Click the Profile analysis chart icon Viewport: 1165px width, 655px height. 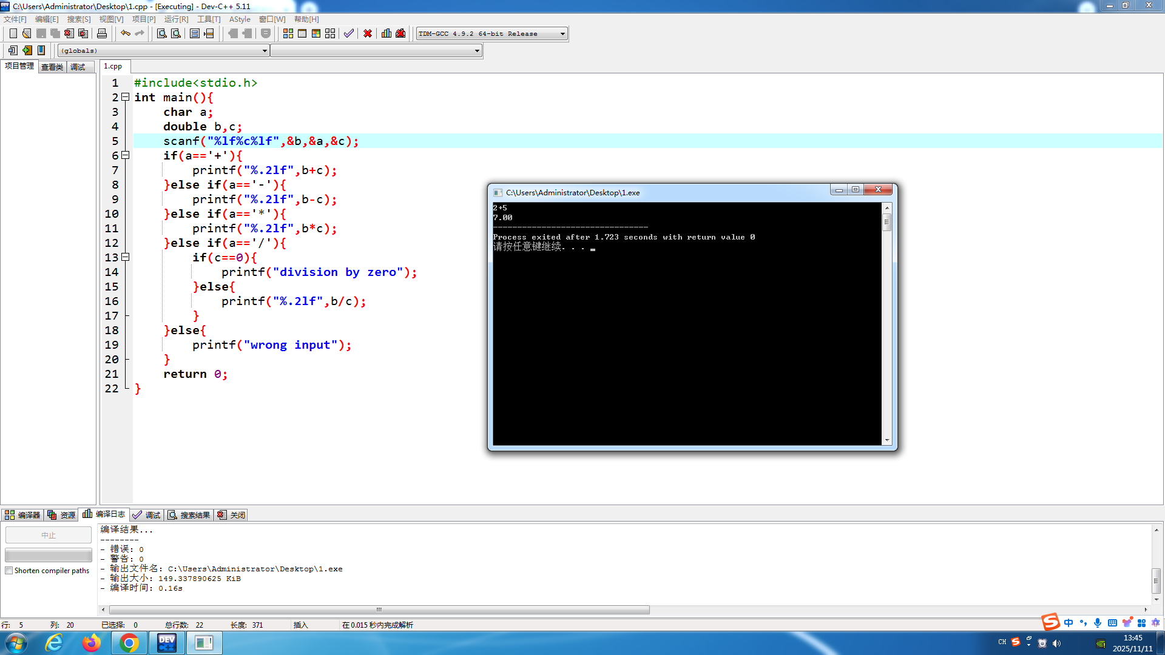[387, 33]
